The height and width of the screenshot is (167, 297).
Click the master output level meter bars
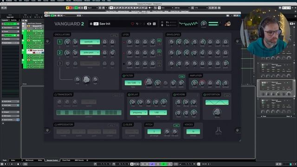pyautogui.click(x=213, y=24)
